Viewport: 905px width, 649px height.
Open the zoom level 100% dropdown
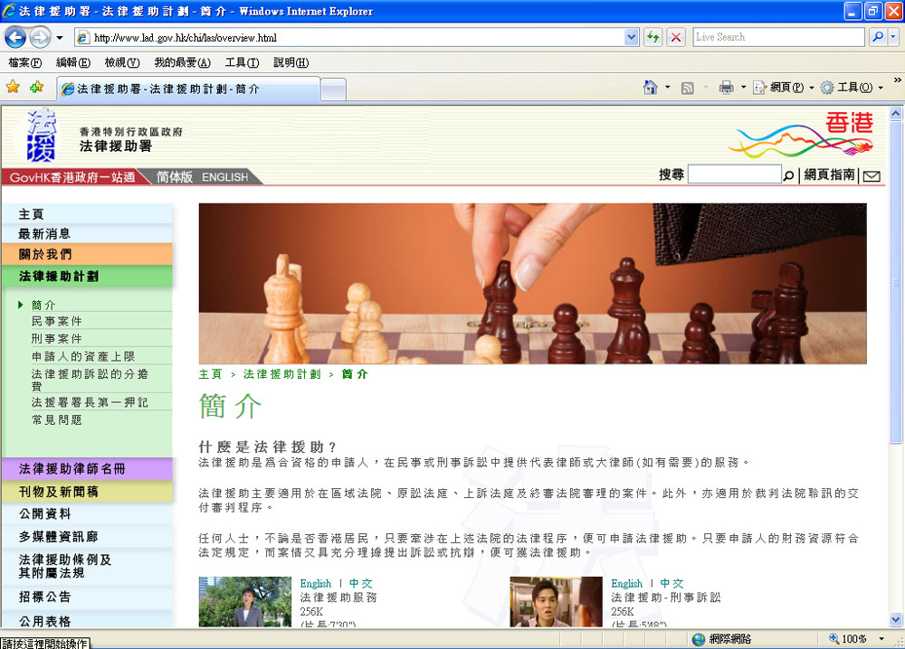click(x=879, y=639)
